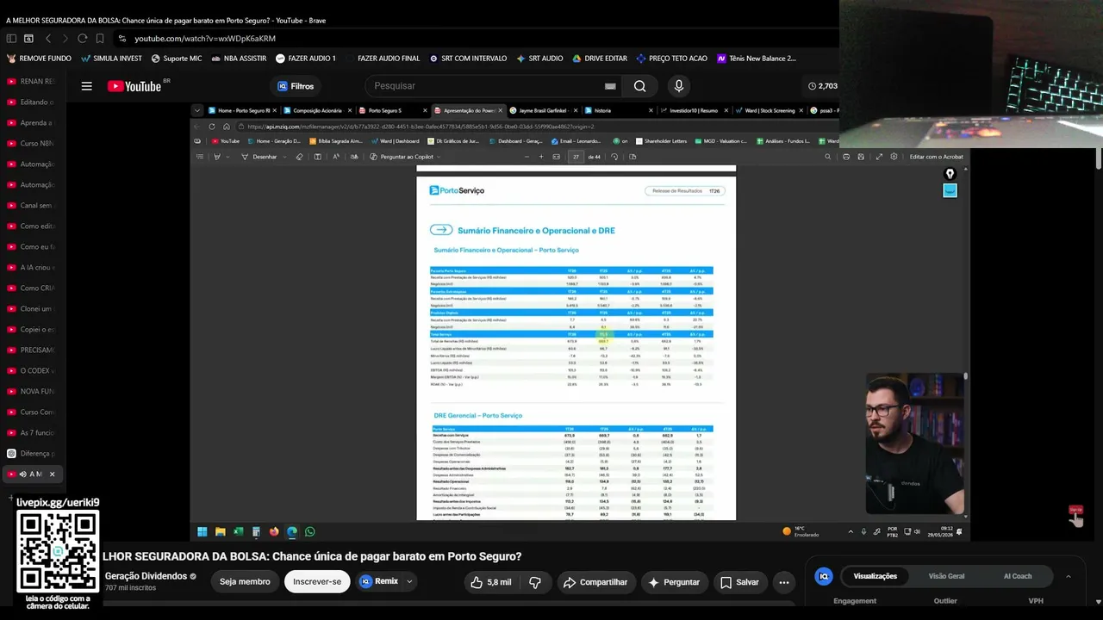Select the Visualizações tab
This screenshot has height=620, width=1103.
tap(876, 576)
